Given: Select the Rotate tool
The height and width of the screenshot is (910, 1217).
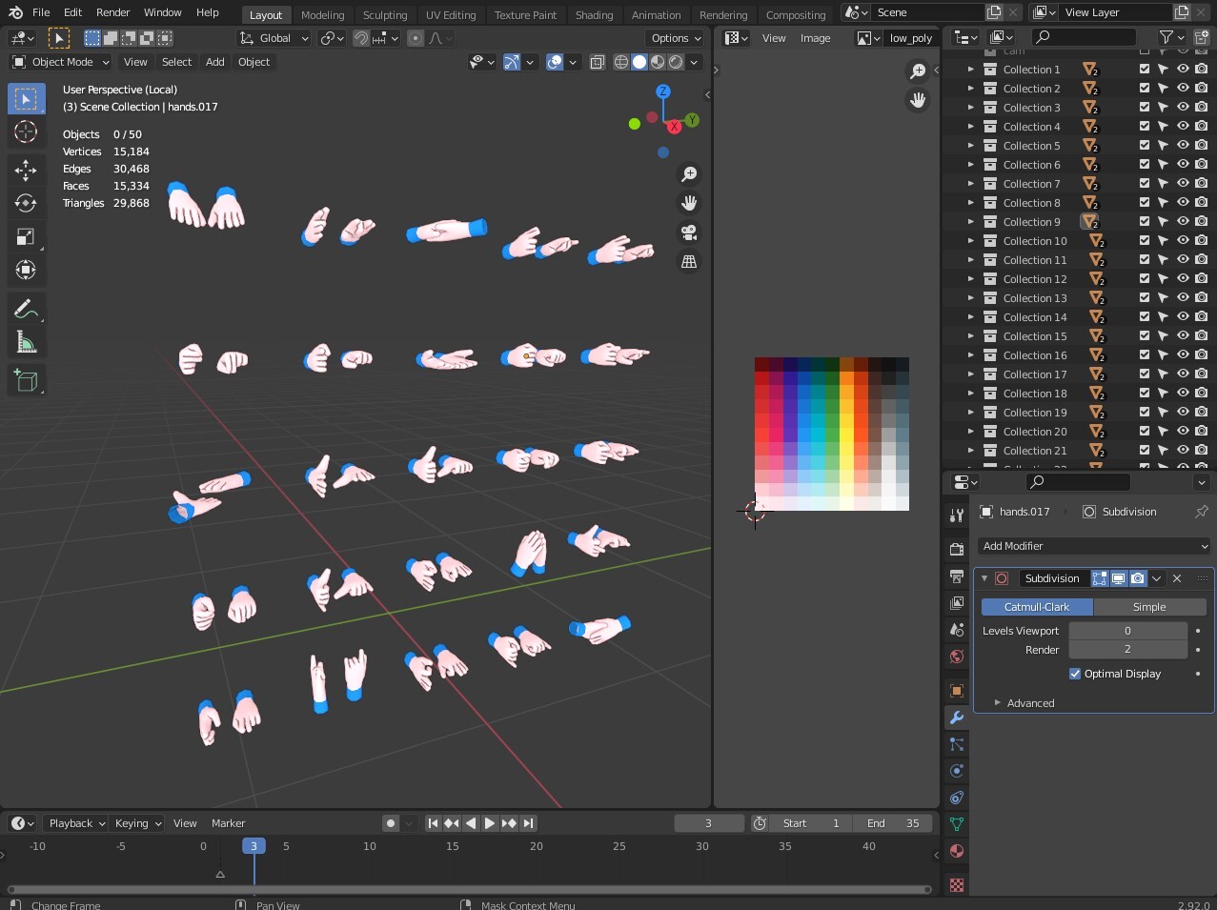Looking at the screenshot, I should coord(26,202).
